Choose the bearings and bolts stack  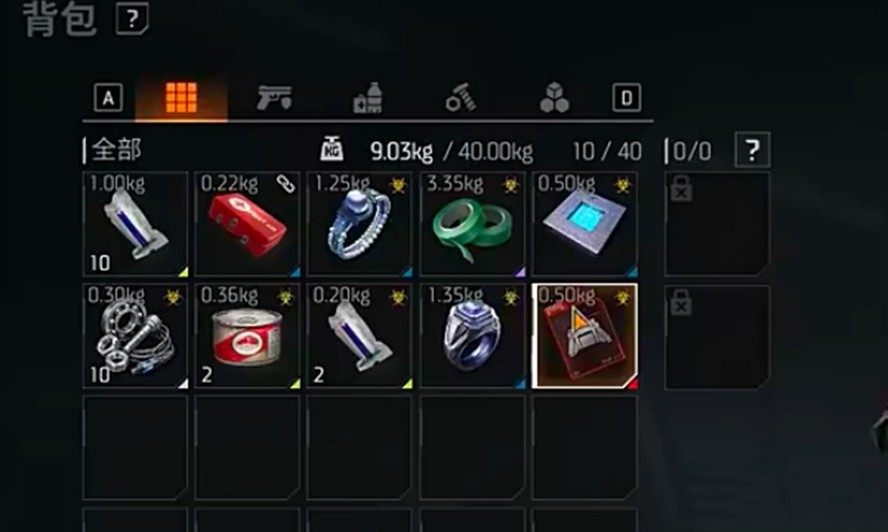click(x=135, y=336)
